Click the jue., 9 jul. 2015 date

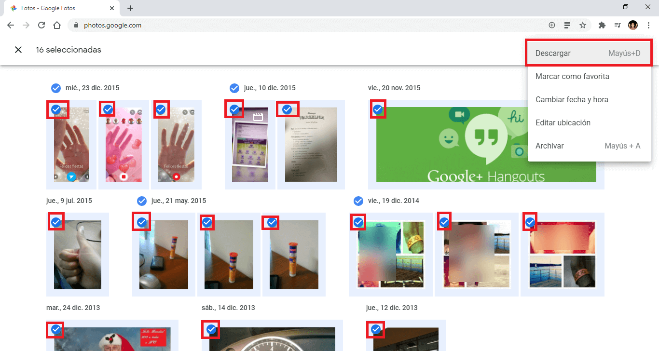point(69,201)
